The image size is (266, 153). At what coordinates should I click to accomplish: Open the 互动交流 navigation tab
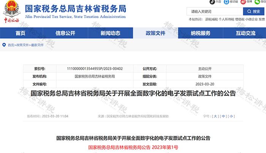[245, 33]
